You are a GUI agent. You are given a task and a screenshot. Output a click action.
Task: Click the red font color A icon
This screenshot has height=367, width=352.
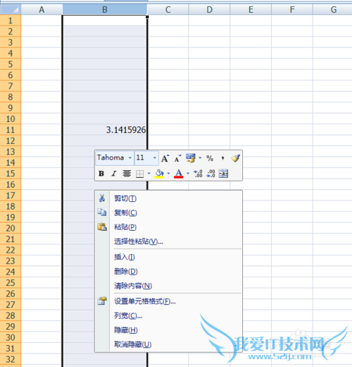pos(179,174)
